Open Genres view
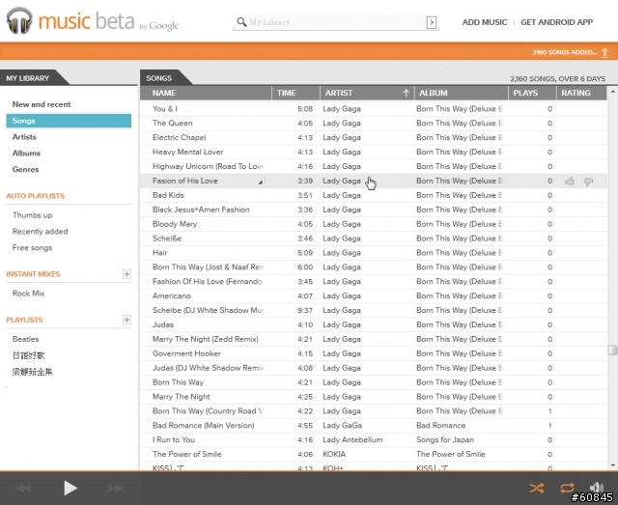618x505 pixels. (26, 169)
